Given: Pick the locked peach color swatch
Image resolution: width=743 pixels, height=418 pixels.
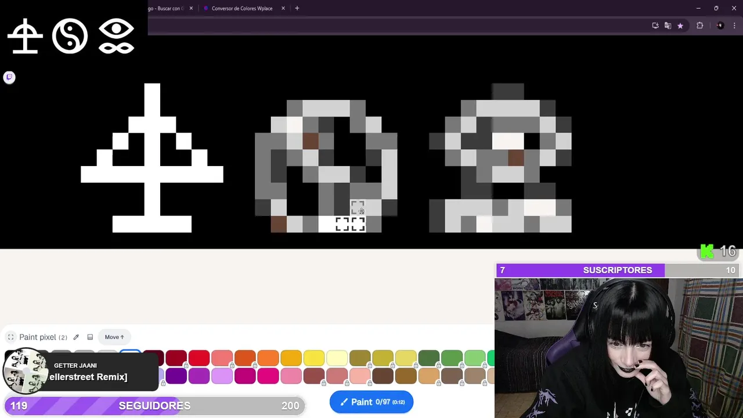Looking at the screenshot, I should tap(360, 376).
